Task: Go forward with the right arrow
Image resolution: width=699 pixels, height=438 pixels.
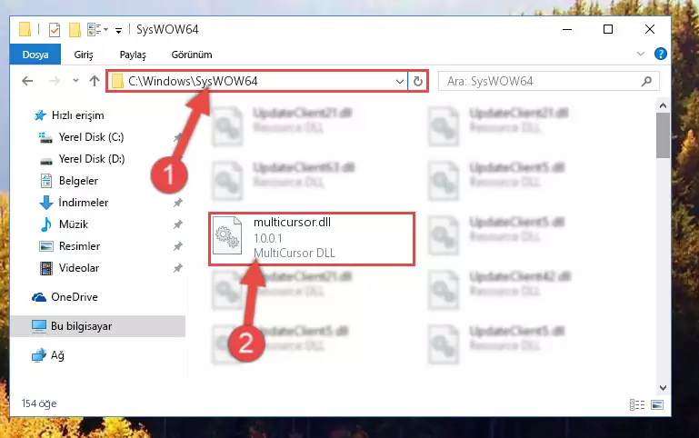Action: pyautogui.click(x=54, y=81)
